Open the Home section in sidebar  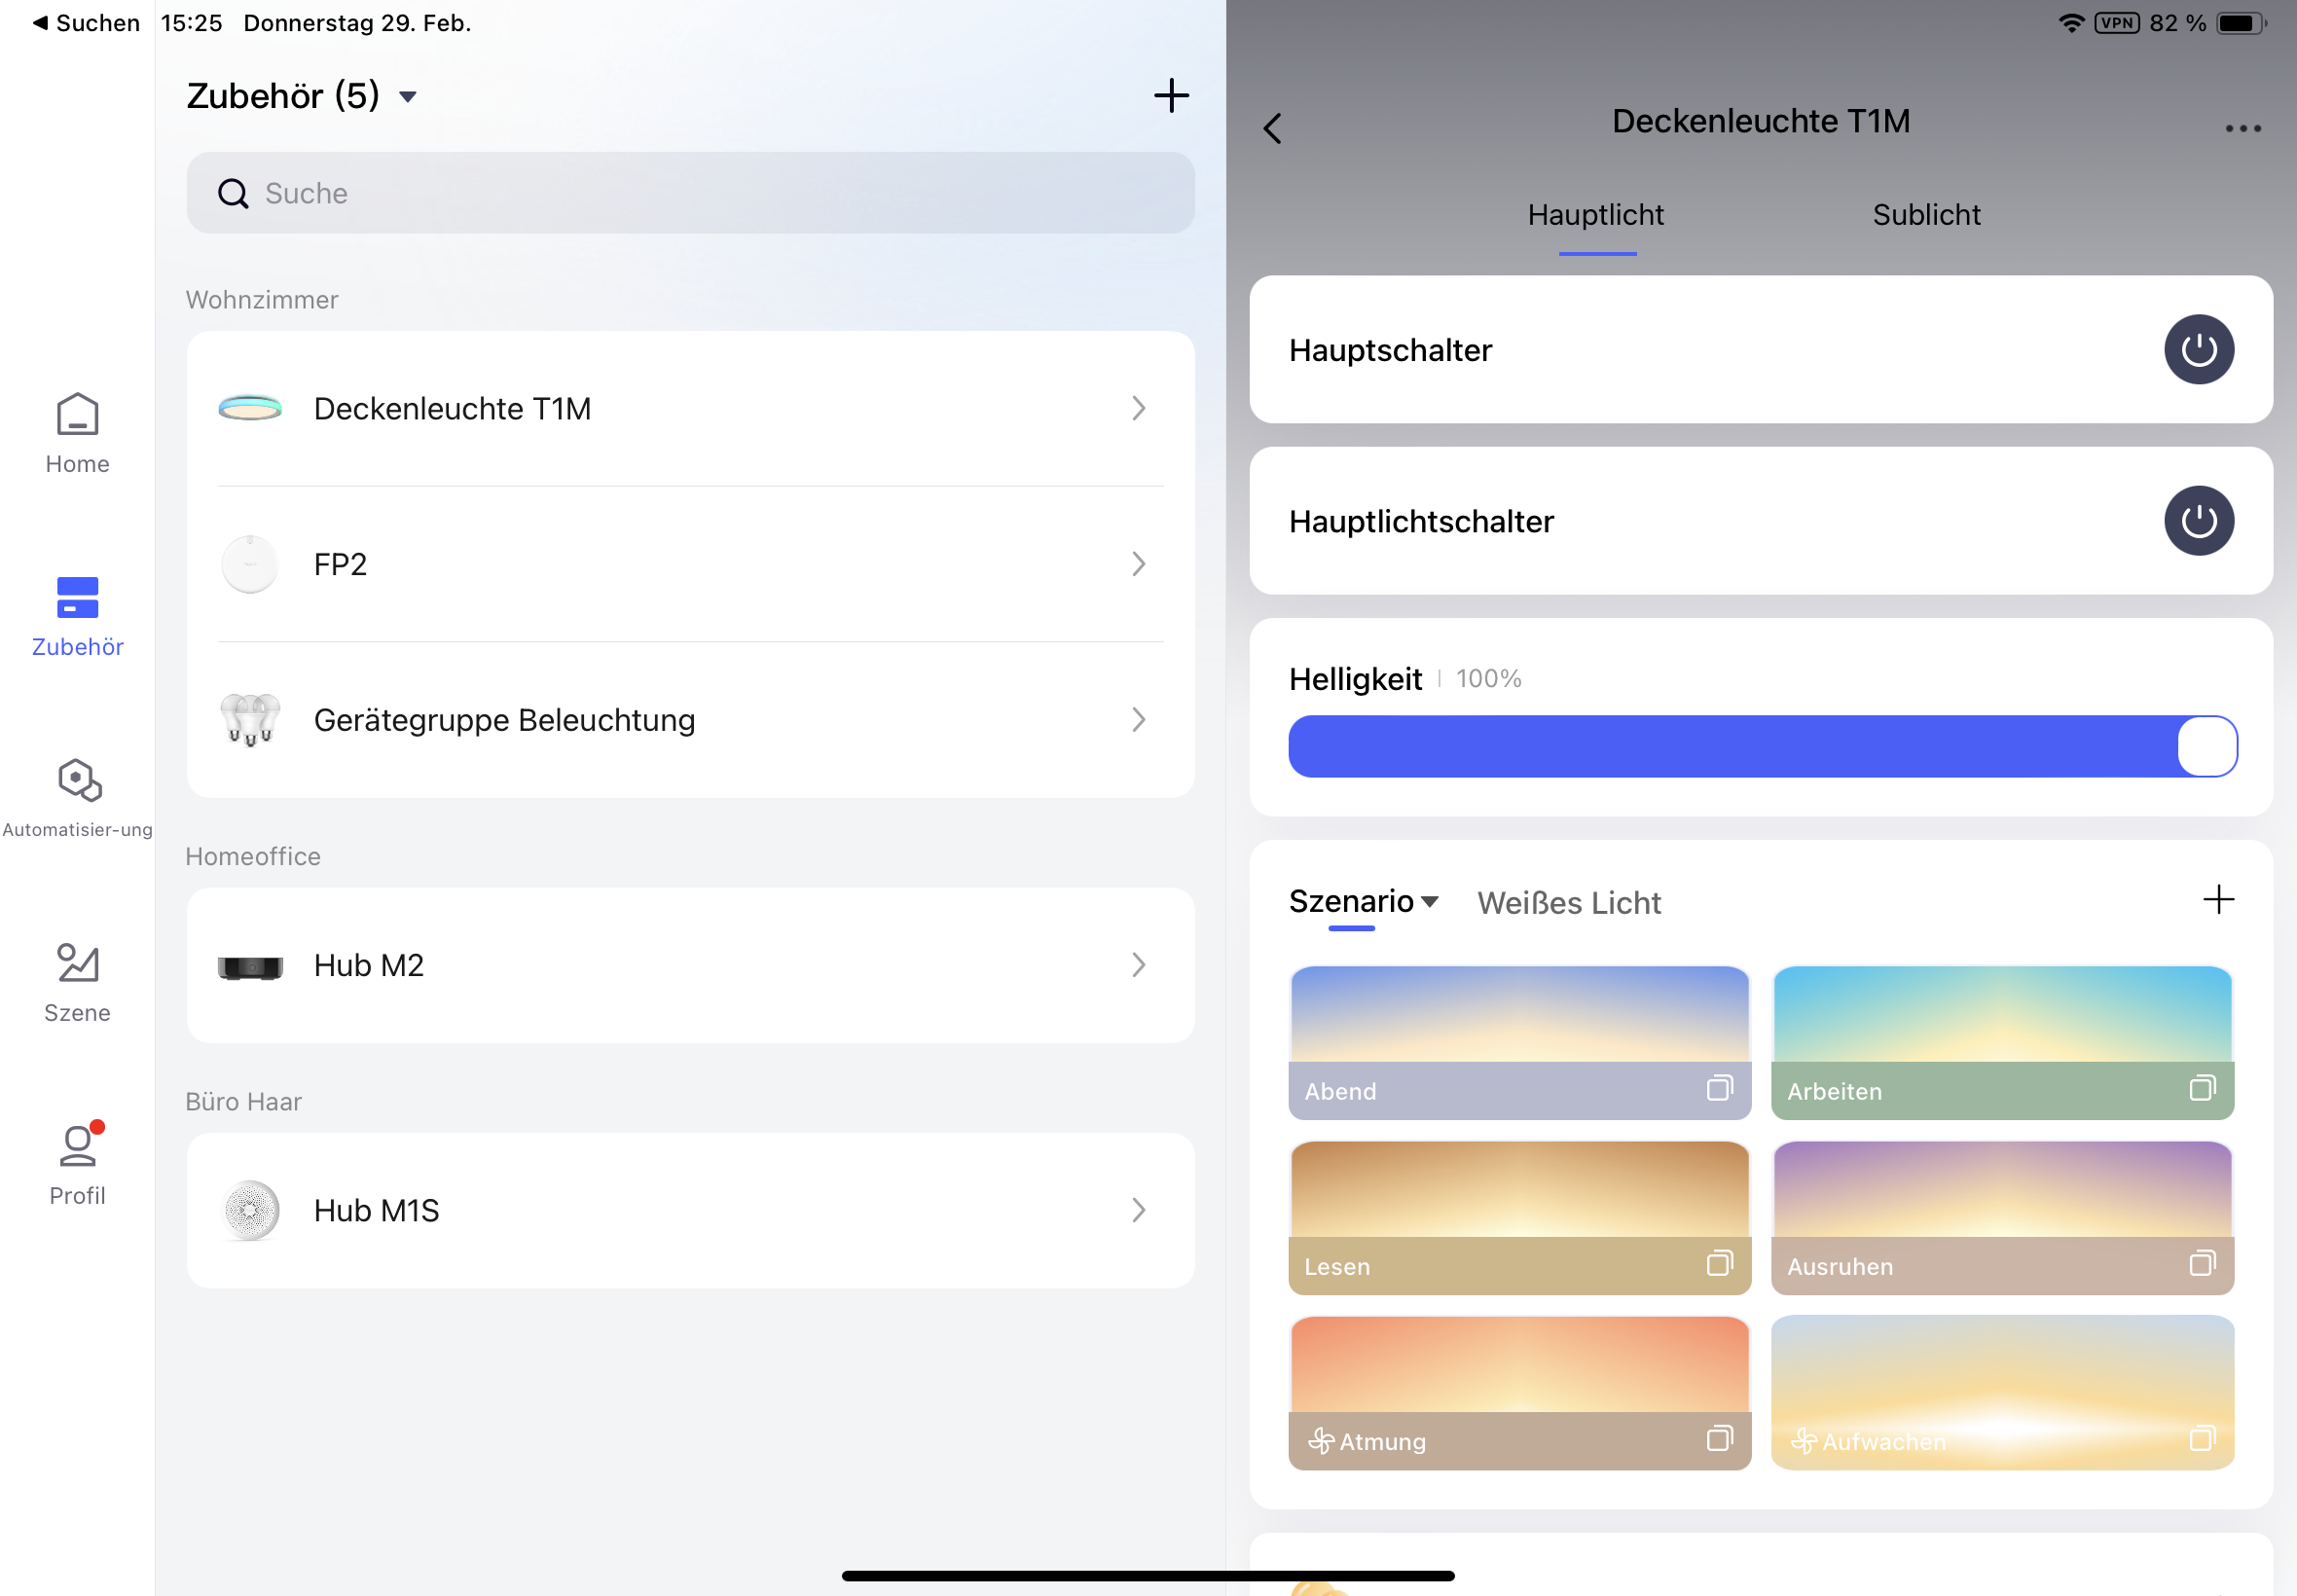pyautogui.click(x=77, y=432)
